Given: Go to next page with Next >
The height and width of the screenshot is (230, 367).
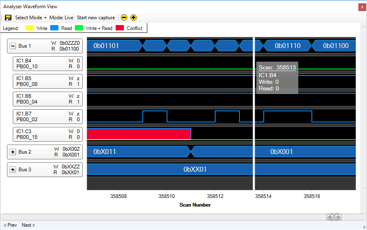Looking at the screenshot, I should 28,225.
